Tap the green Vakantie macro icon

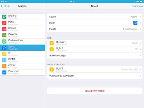tap(4, 35)
